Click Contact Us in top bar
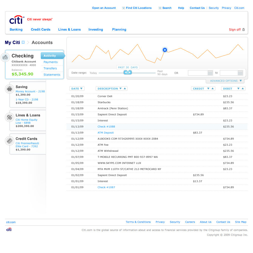 197,8
